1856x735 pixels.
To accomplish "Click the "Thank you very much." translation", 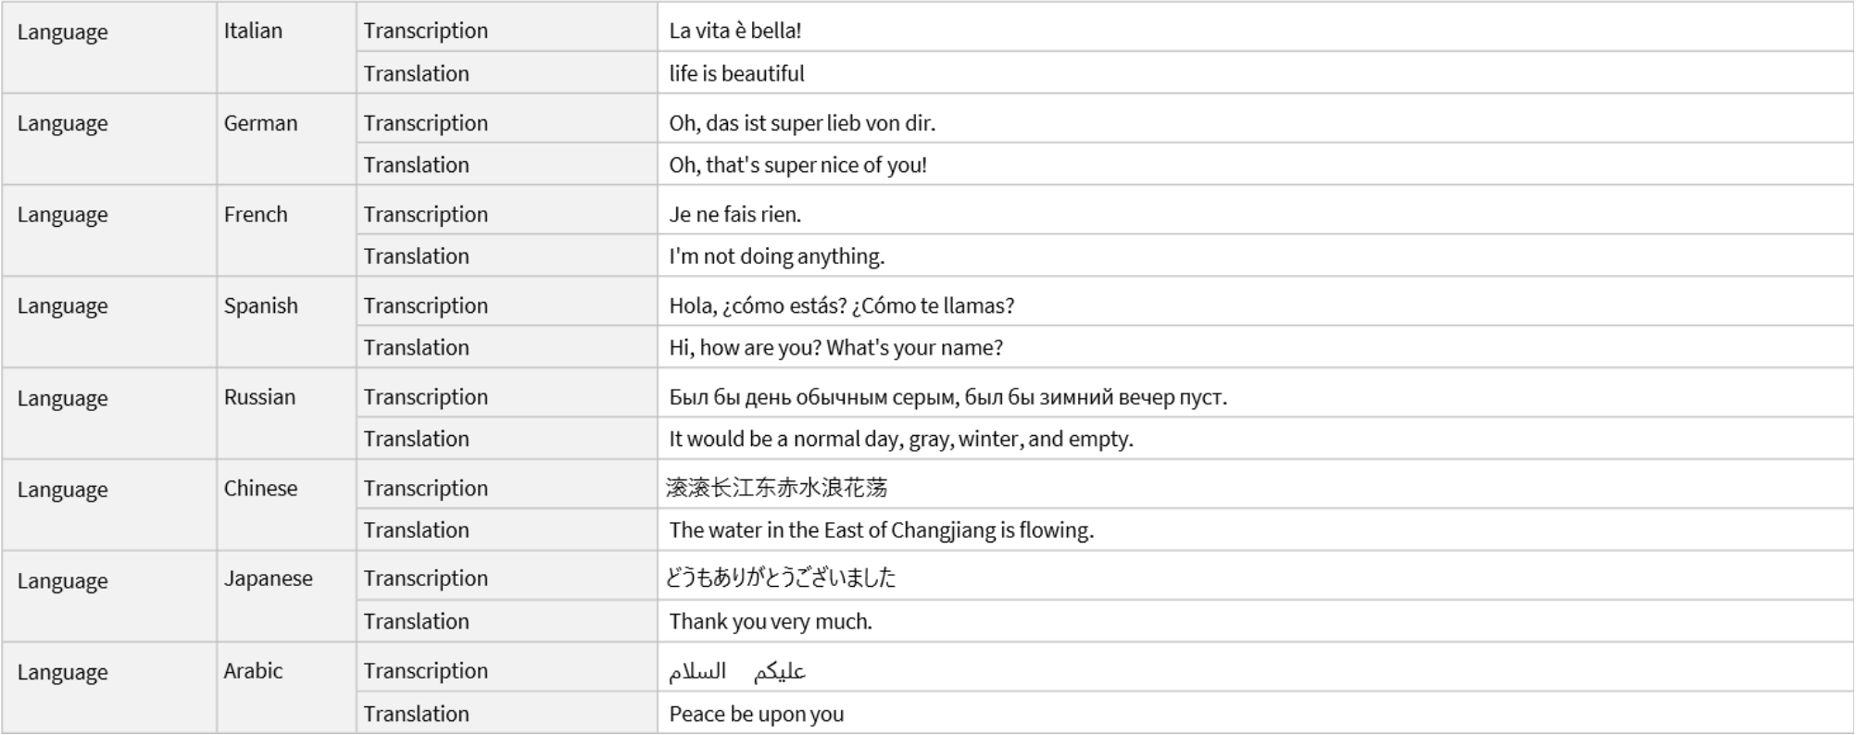I will click(x=771, y=621).
